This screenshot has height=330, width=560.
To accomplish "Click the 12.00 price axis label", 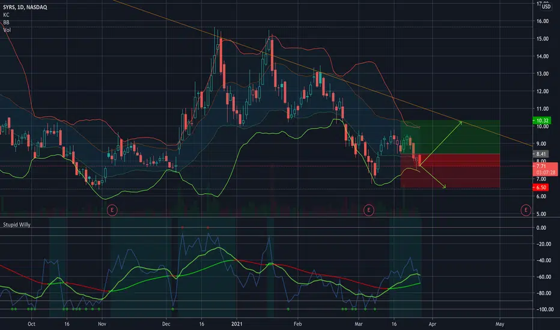I will 542,91.
